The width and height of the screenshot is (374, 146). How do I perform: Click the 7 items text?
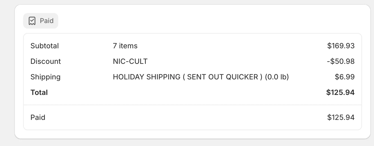point(125,46)
